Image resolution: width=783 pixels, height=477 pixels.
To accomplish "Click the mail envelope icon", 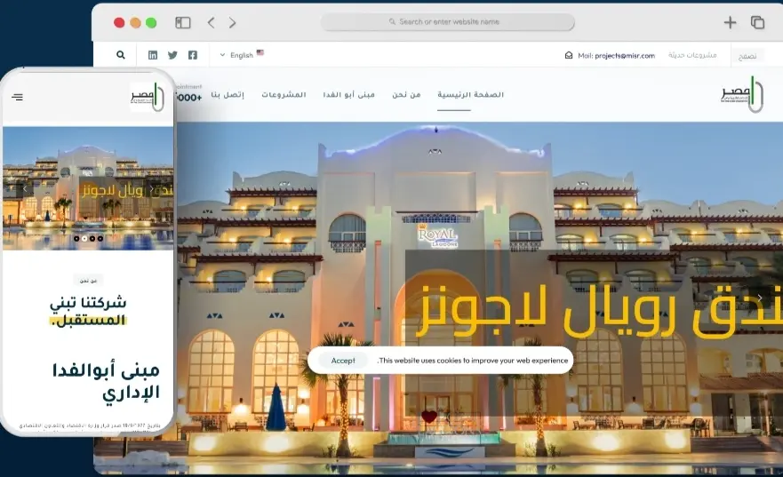I will (x=569, y=55).
